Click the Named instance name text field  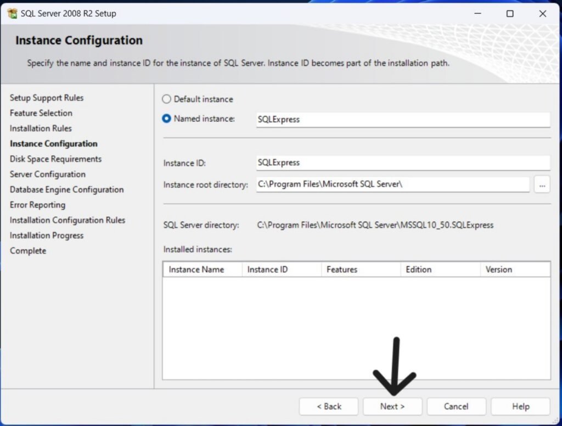(402, 119)
